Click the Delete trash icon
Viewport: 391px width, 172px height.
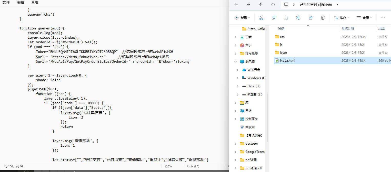coord(323,18)
